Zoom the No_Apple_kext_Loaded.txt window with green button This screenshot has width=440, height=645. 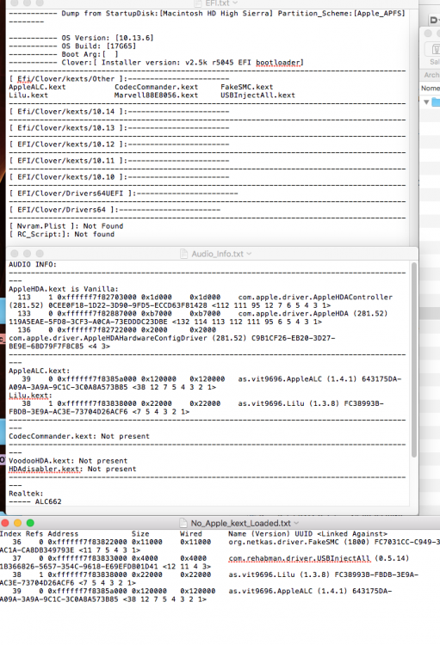tap(30, 523)
